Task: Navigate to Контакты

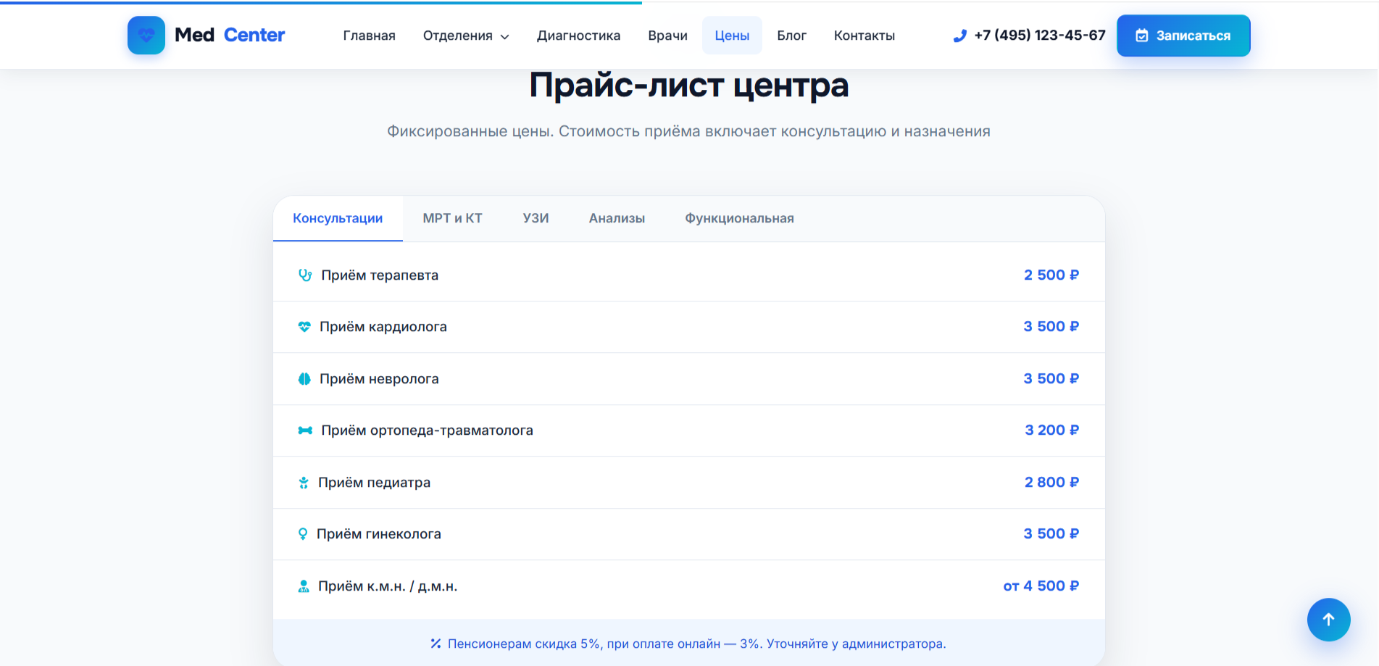Action: pos(864,36)
